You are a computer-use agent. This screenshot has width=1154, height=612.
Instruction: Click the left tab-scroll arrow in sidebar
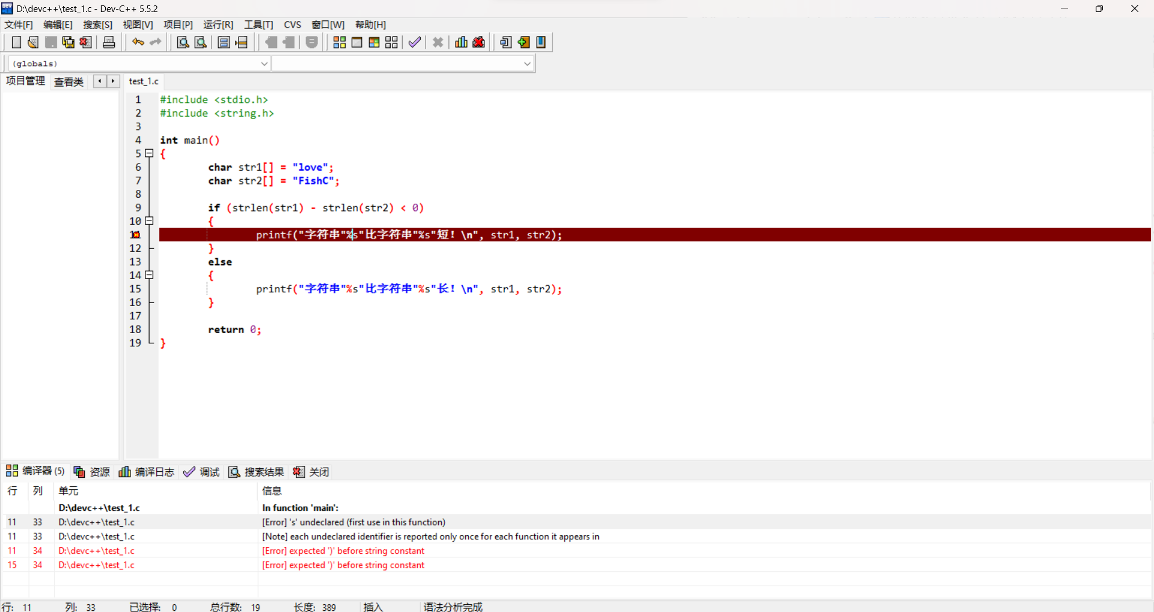[x=100, y=81]
